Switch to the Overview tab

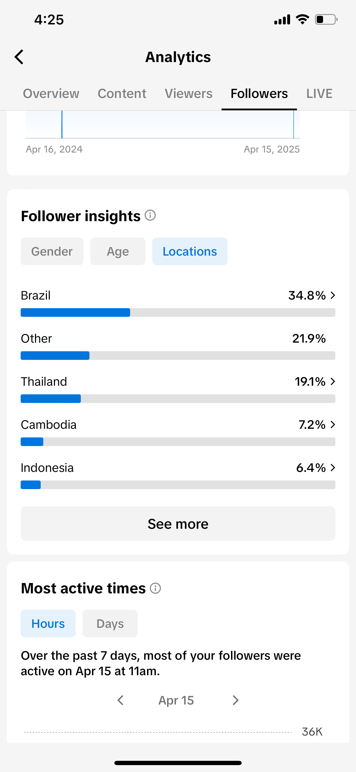coord(51,94)
